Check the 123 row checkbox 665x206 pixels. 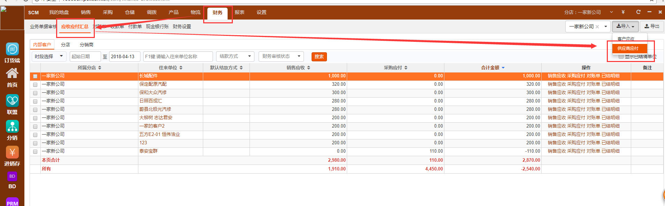(35, 143)
